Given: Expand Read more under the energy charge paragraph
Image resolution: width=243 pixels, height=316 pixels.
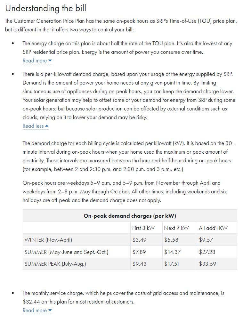Looking at the screenshot, I should (35, 61).
